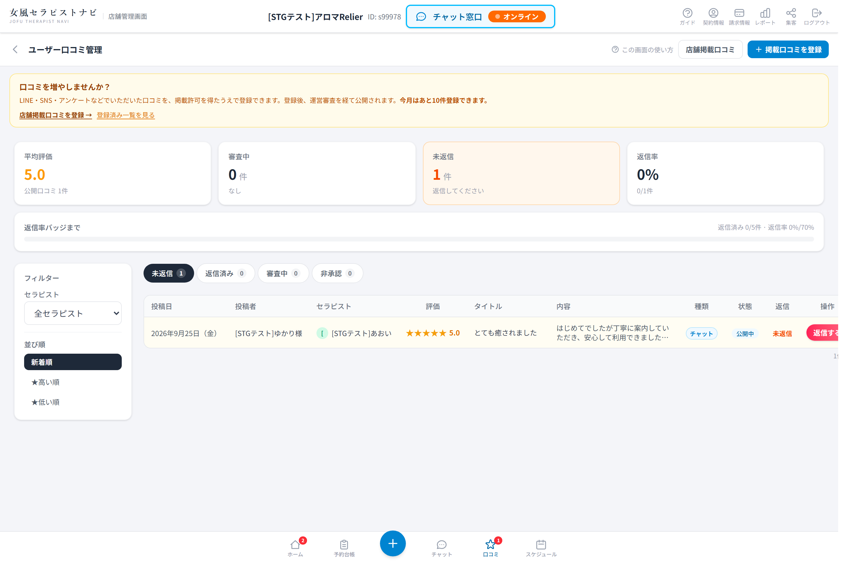Click the question icon for この画面の使い方
The width and height of the screenshot is (847, 564).
621,50
